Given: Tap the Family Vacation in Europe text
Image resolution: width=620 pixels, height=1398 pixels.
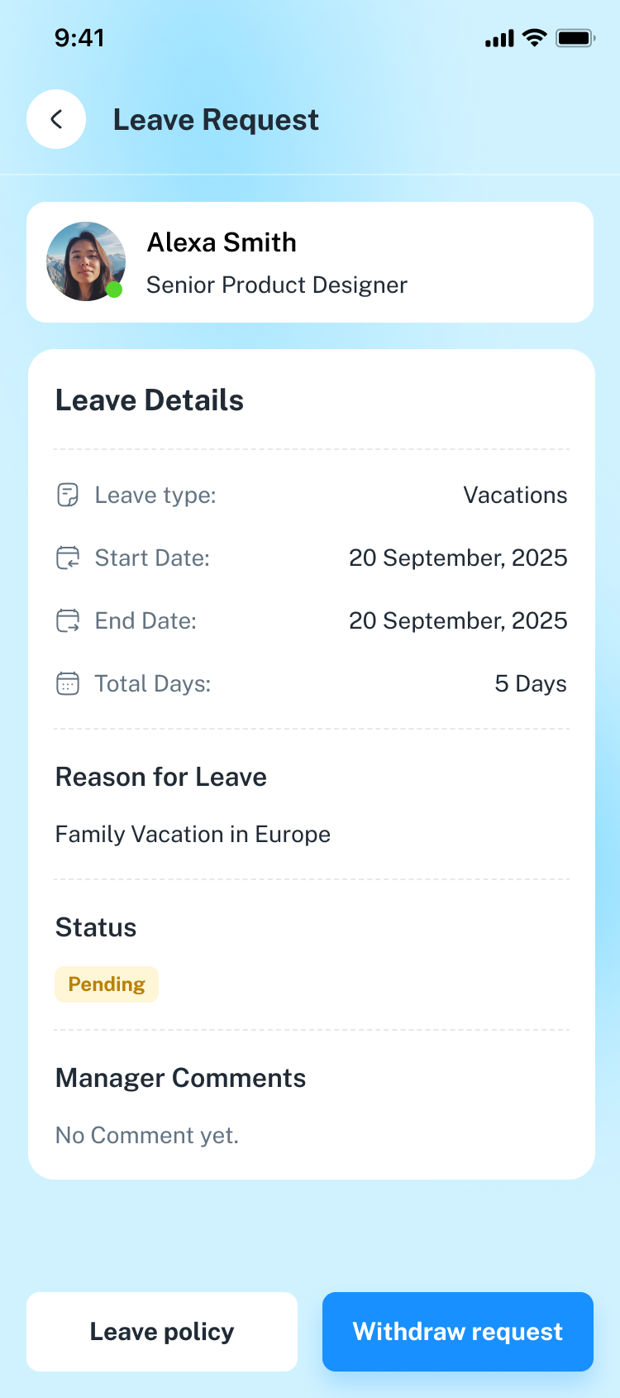Looking at the screenshot, I should pyautogui.click(x=193, y=834).
